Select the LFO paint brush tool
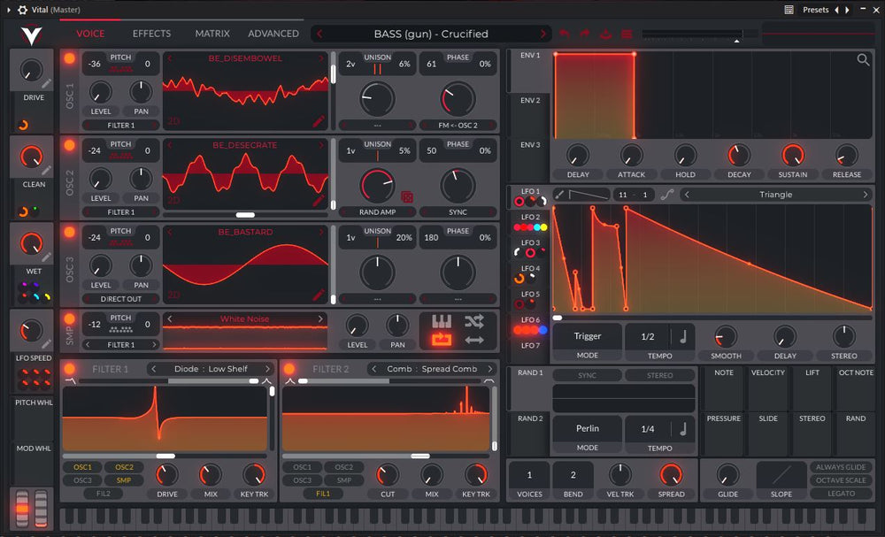 pyautogui.click(x=559, y=195)
